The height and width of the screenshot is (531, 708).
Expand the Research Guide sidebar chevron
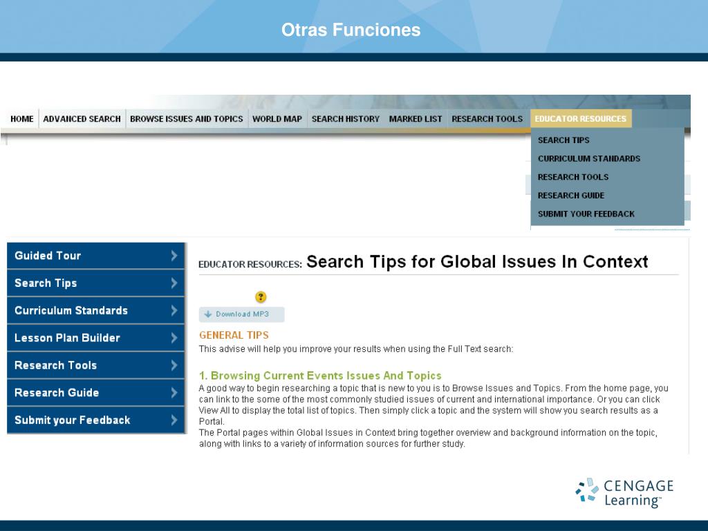click(174, 393)
